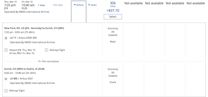The height and width of the screenshot is (97, 208).
Task: Click the 30k miles price text
Action: coord(113,4)
